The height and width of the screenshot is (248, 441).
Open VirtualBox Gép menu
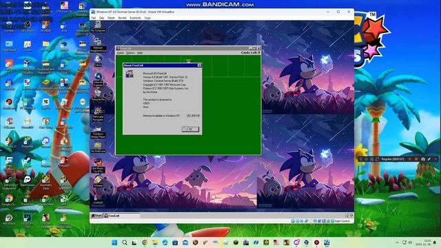pyautogui.click(x=101, y=18)
